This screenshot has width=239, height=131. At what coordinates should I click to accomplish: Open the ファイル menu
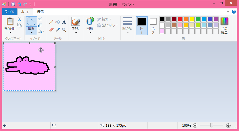[10, 12]
